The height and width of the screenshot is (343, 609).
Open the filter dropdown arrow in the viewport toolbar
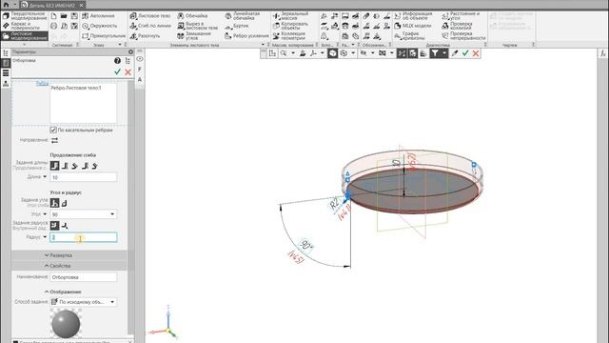coord(444,53)
